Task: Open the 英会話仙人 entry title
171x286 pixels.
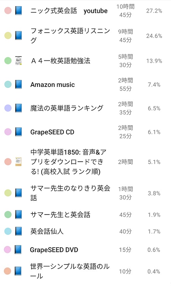Action: pyautogui.click(x=47, y=231)
